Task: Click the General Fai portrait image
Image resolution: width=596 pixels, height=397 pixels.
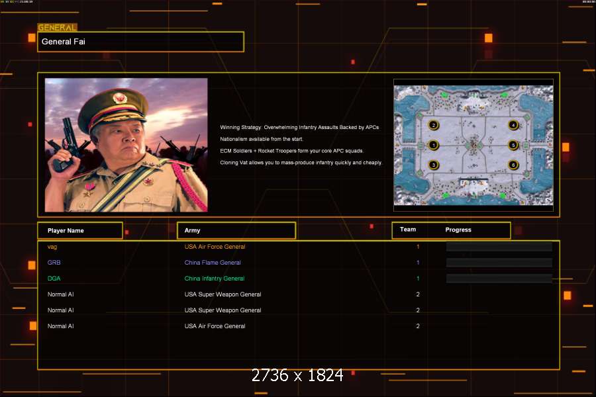Action: (126, 145)
